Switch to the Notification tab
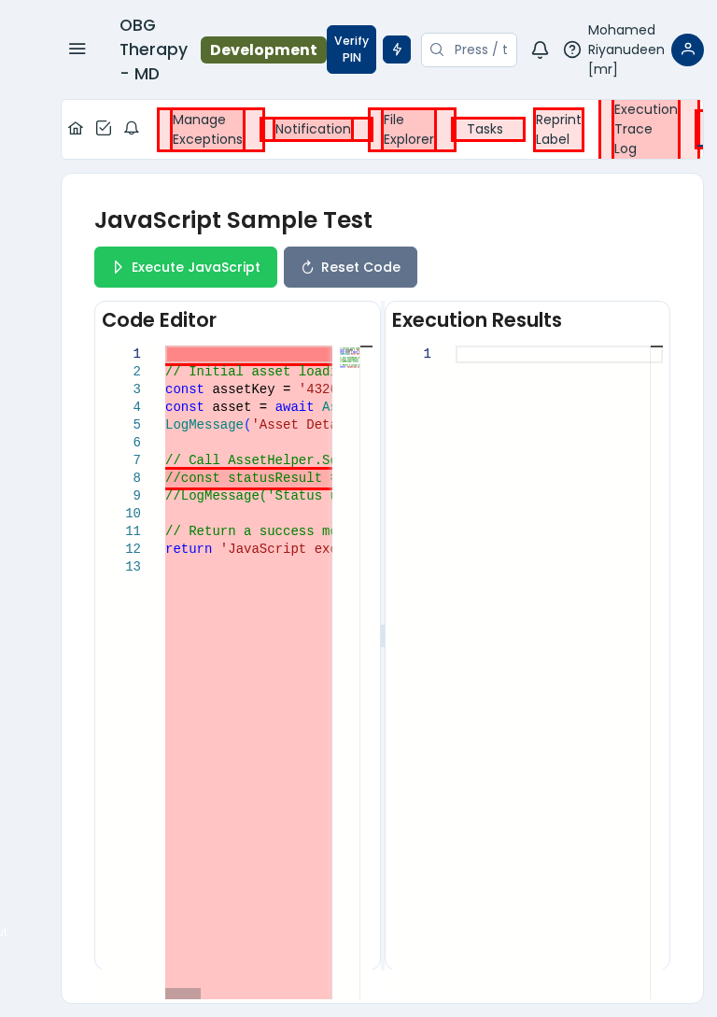The width and height of the screenshot is (717, 1017). tap(313, 130)
